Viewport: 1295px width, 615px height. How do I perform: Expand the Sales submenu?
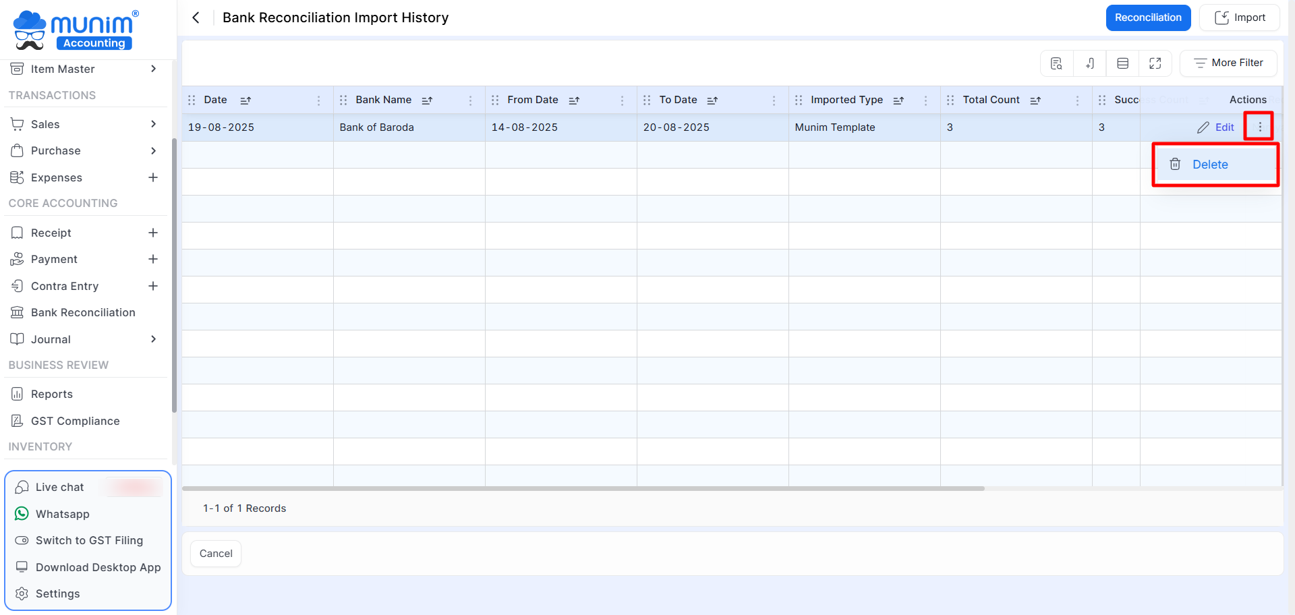(x=153, y=124)
